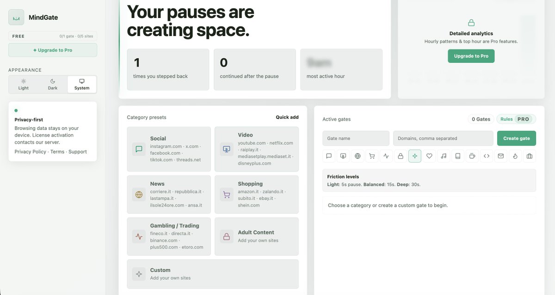Add the News category preset
Screen dimensions: 555x295
pyautogui.click(x=169, y=195)
